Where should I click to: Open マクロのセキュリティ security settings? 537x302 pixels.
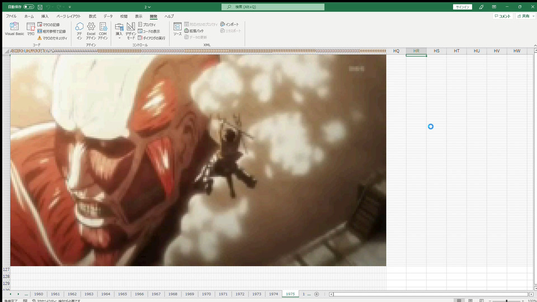click(53, 38)
